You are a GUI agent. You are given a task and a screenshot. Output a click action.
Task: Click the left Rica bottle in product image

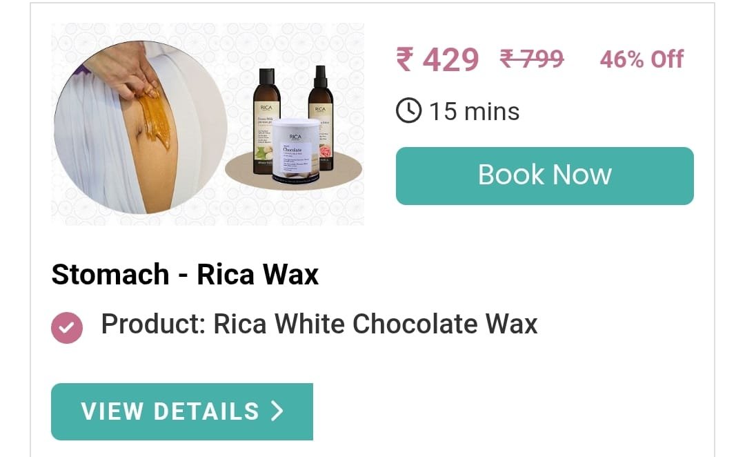[x=266, y=121]
